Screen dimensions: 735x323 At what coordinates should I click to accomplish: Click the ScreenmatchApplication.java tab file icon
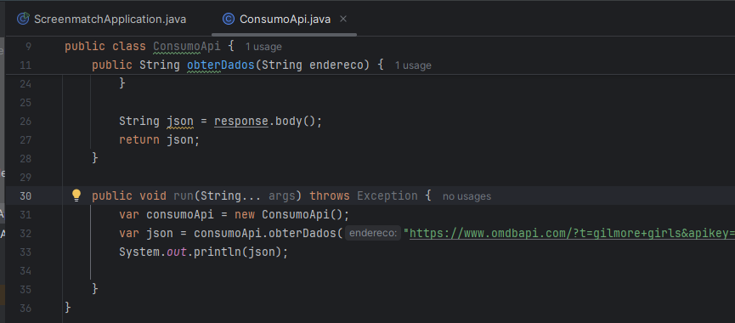pos(23,20)
